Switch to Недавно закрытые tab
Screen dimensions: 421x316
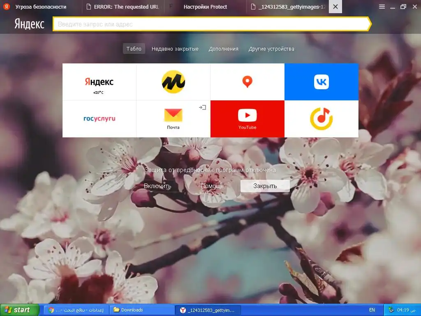pyautogui.click(x=175, y=49)
